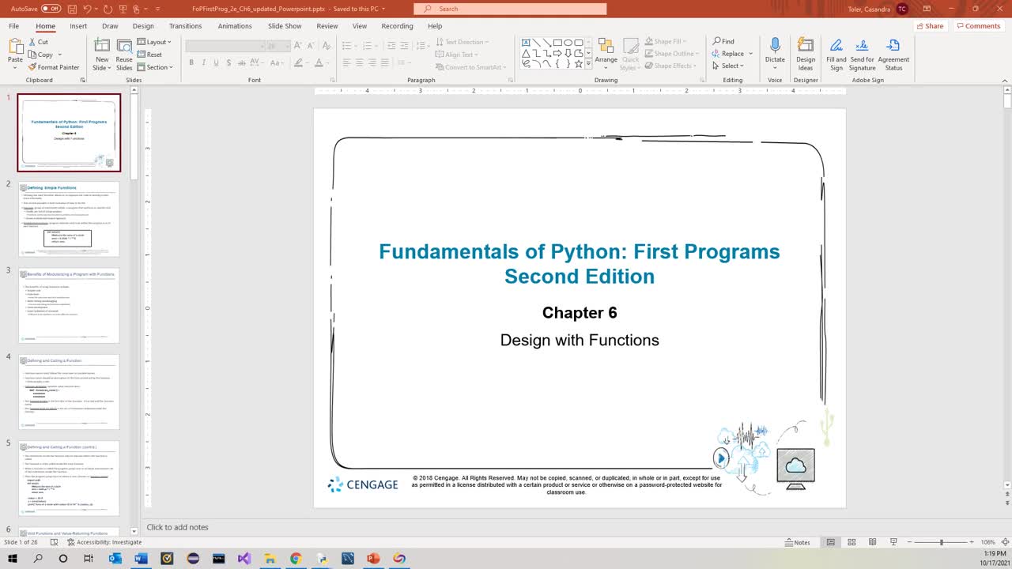Select slide 2 thumbnail Defining Simple Functions

pyautogui.click(x=69, y=219)
